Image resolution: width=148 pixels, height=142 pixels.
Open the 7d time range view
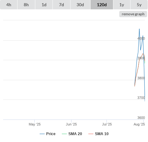pos(62,5)
